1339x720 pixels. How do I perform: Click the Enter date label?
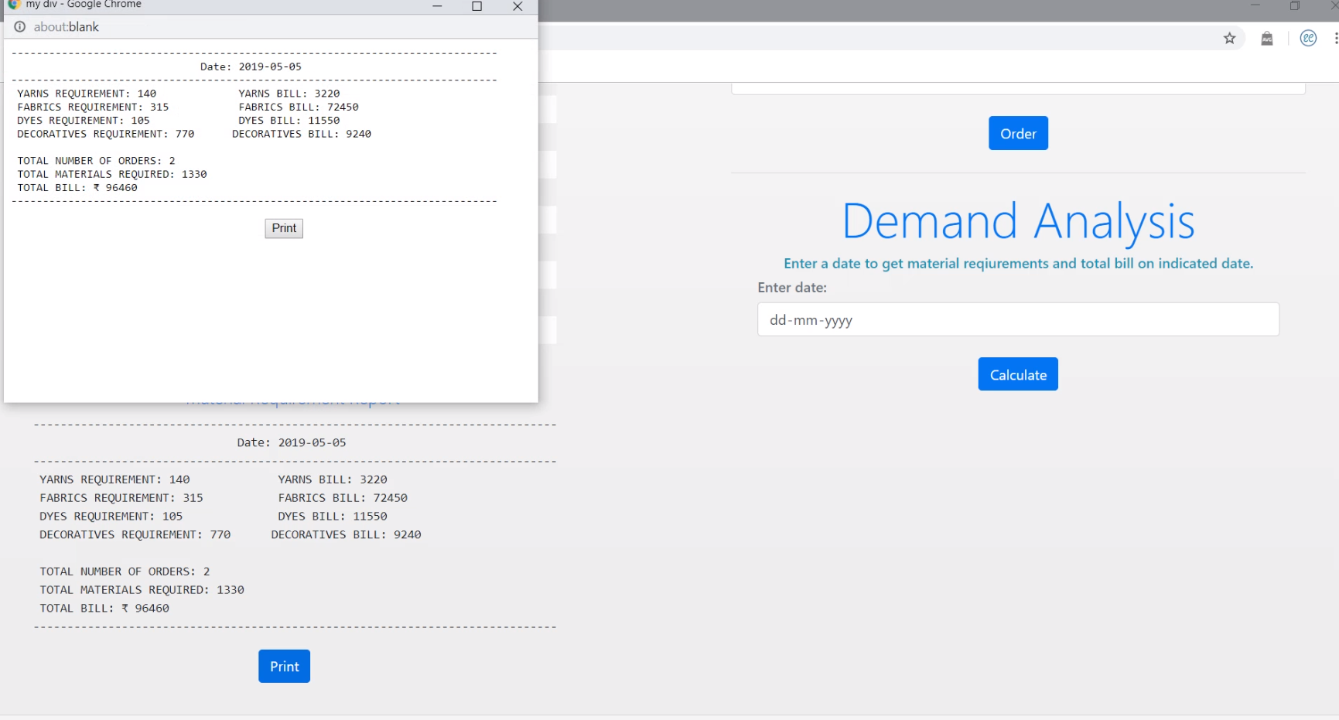[791, 287]
